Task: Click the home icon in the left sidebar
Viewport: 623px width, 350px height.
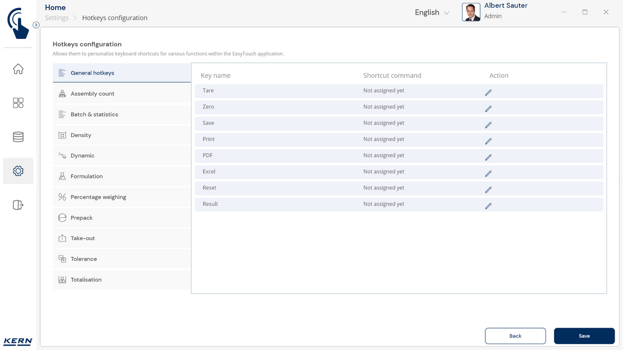Action: click(x=18, y=69)
